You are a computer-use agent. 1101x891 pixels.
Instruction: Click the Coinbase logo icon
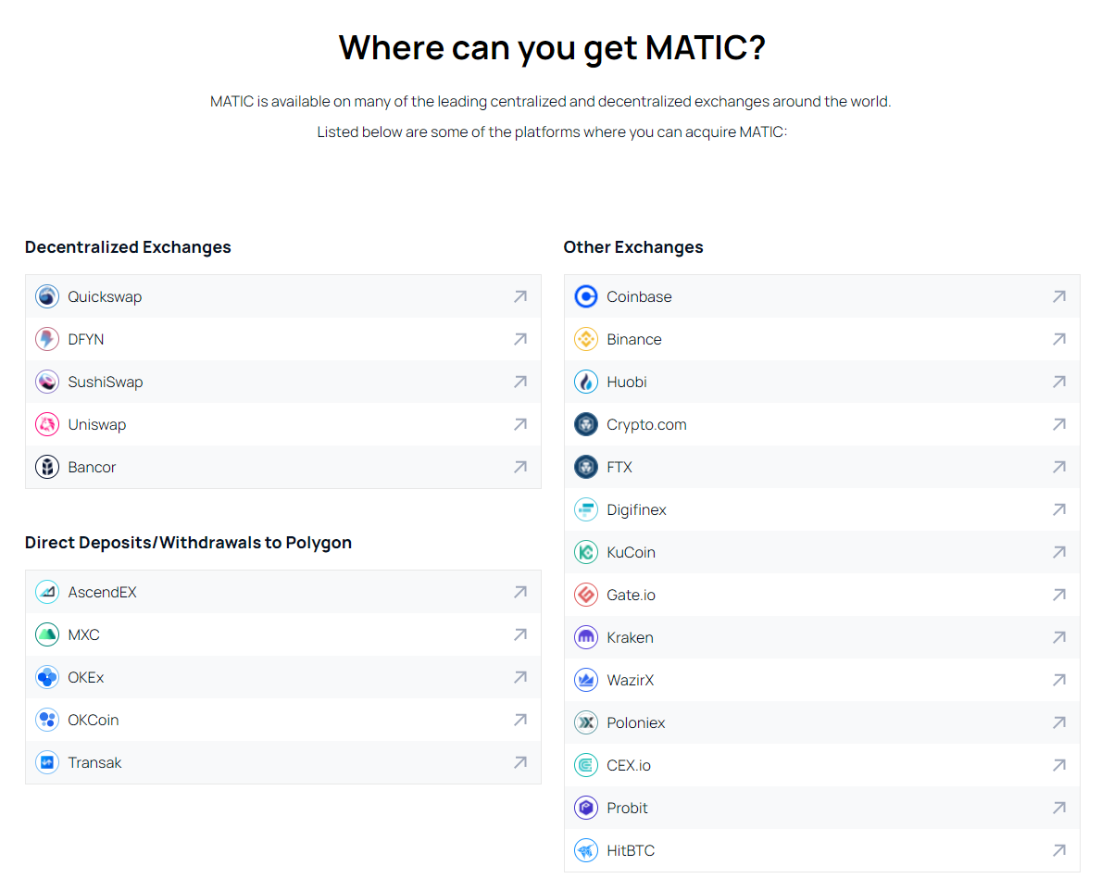586,297
